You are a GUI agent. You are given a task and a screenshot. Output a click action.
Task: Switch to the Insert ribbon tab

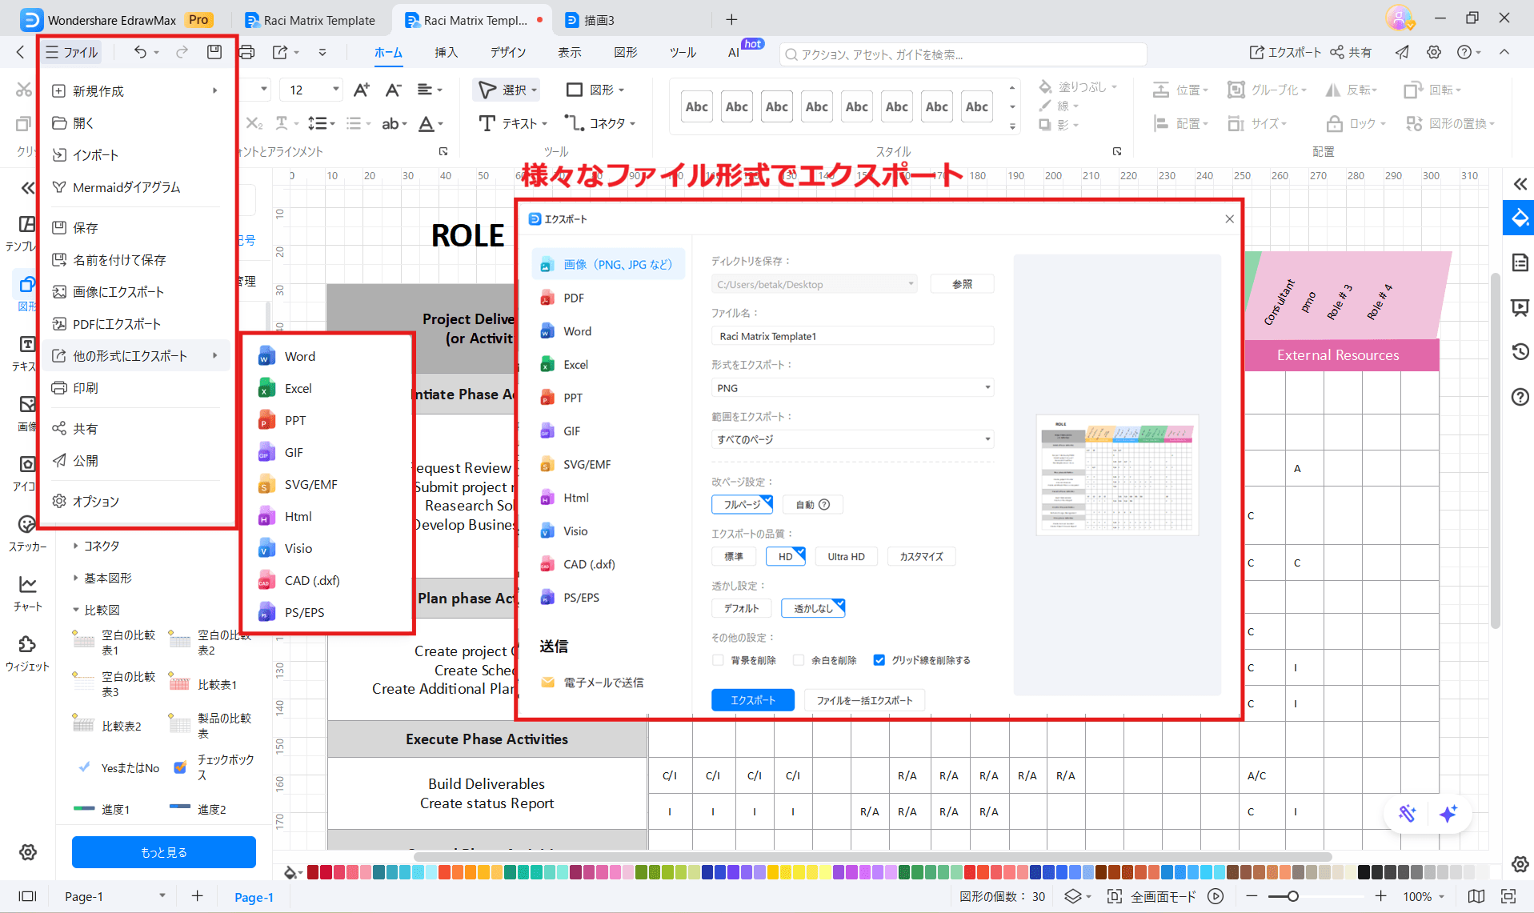(446, 52)
